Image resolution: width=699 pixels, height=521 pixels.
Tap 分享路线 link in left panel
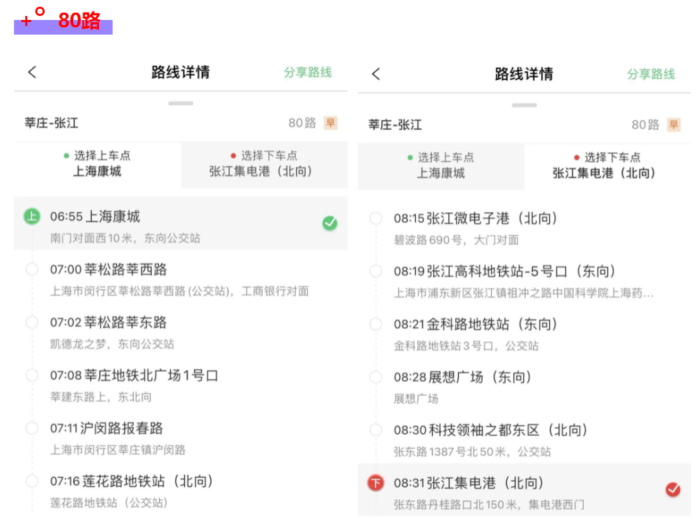pos(308,73)
